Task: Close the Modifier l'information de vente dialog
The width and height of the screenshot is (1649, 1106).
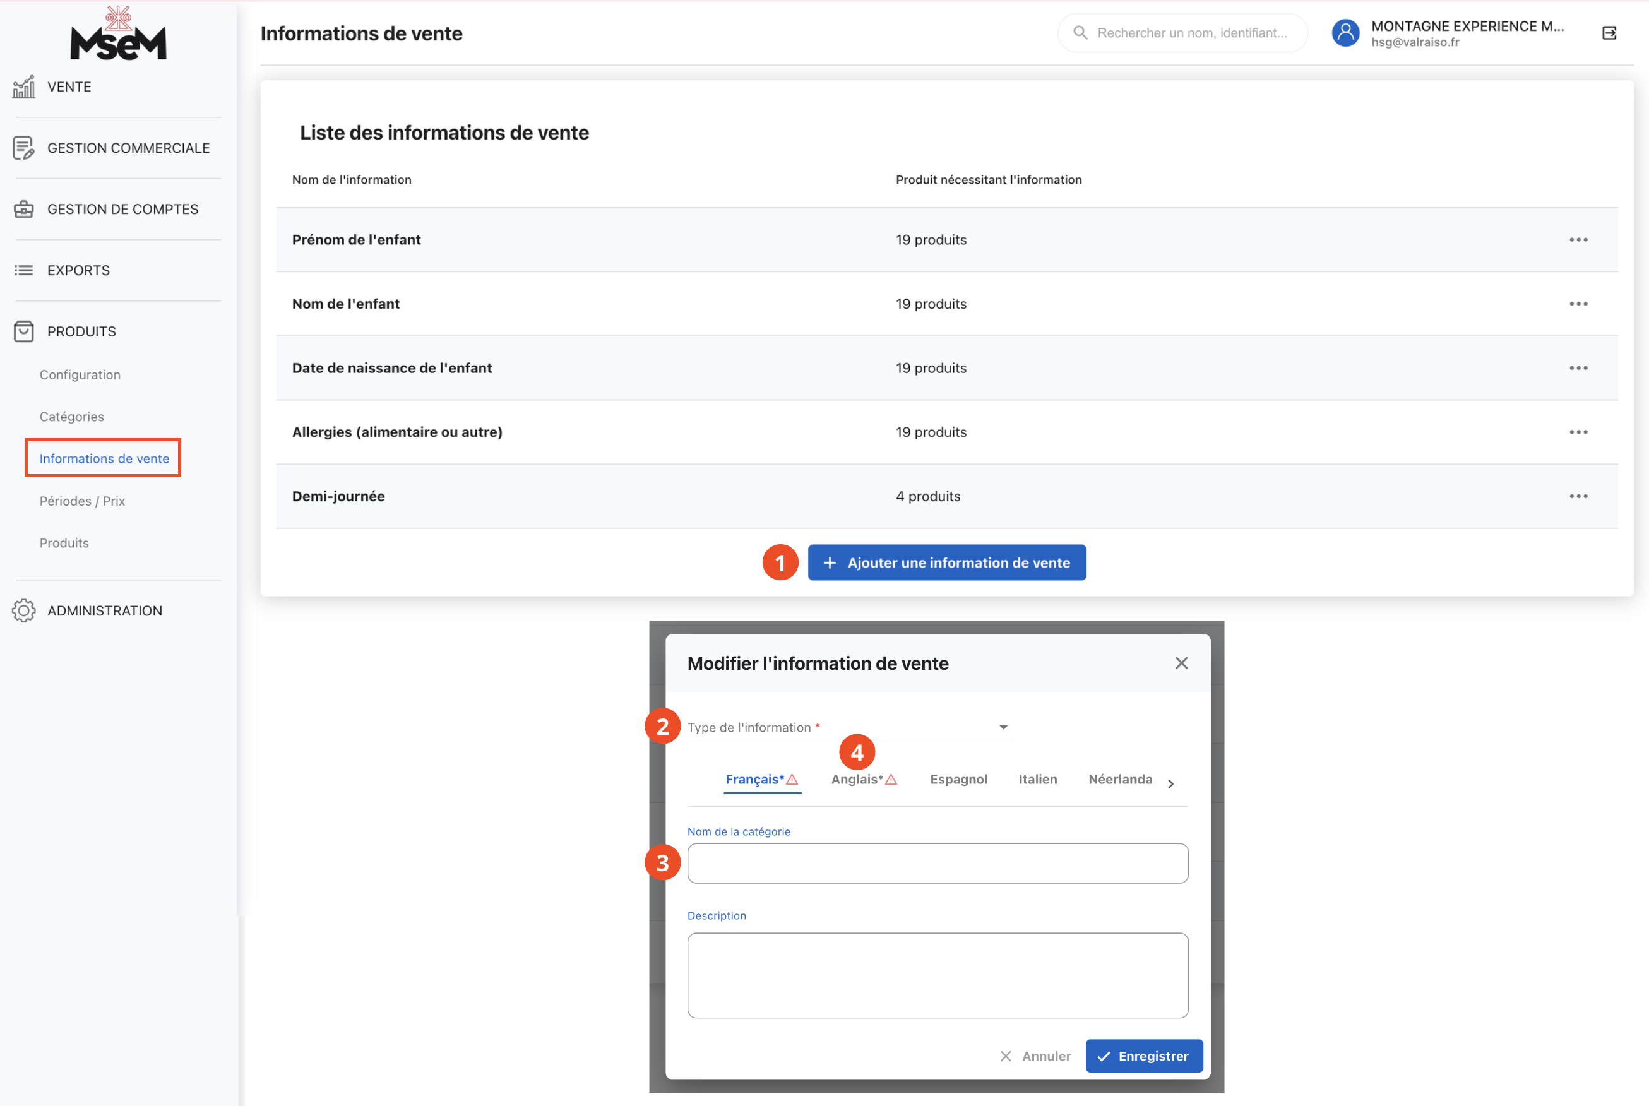Action: point(1181,663)
